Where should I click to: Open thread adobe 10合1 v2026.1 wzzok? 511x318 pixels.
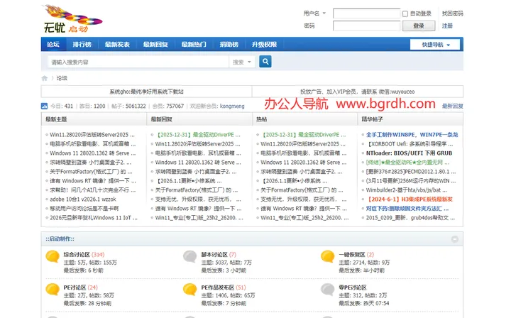tap(83, 199)
